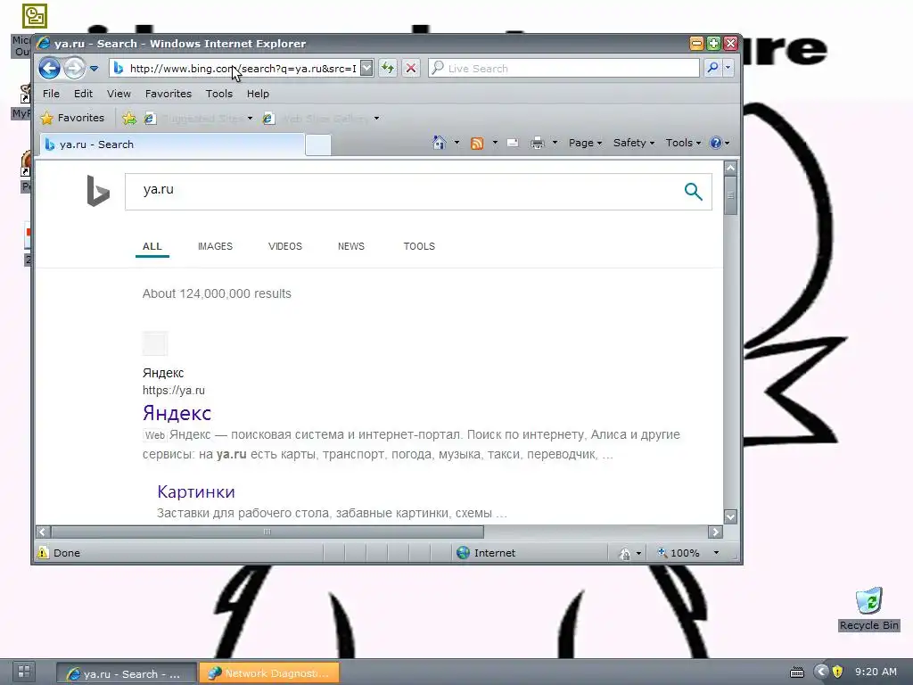Switch to the ALL results tab
Viewport: 913px width, 685px height.
tap(152, 246)
